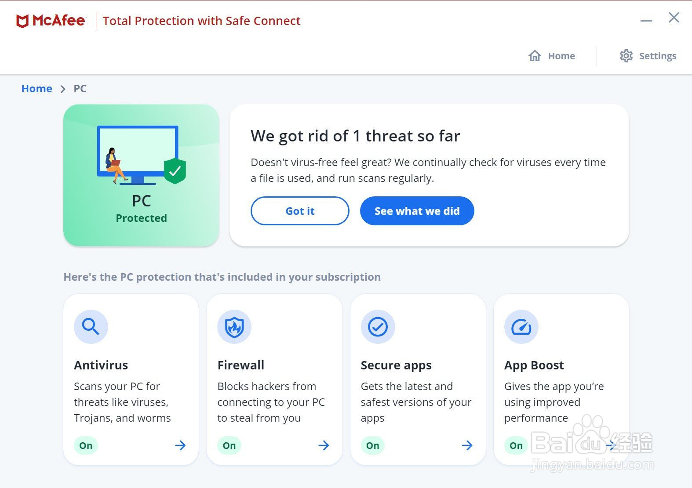Screen dimensions: 692x488
Task: Click the house icon in top navigation
Action: 535,56
